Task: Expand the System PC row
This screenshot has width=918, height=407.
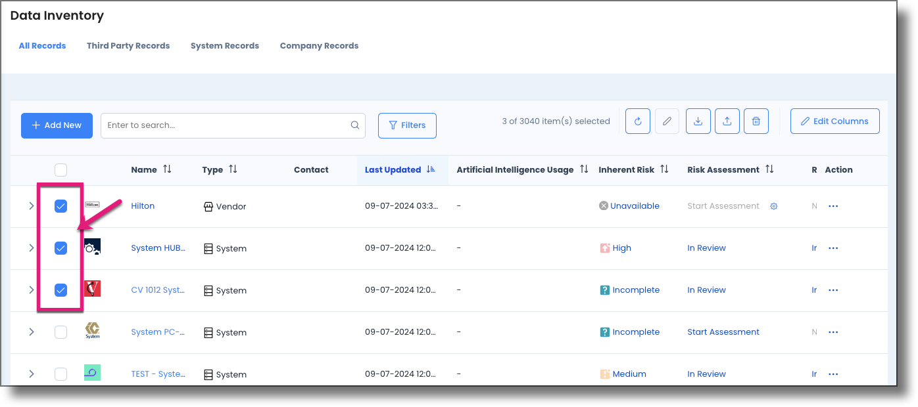Action: [31, 332]
